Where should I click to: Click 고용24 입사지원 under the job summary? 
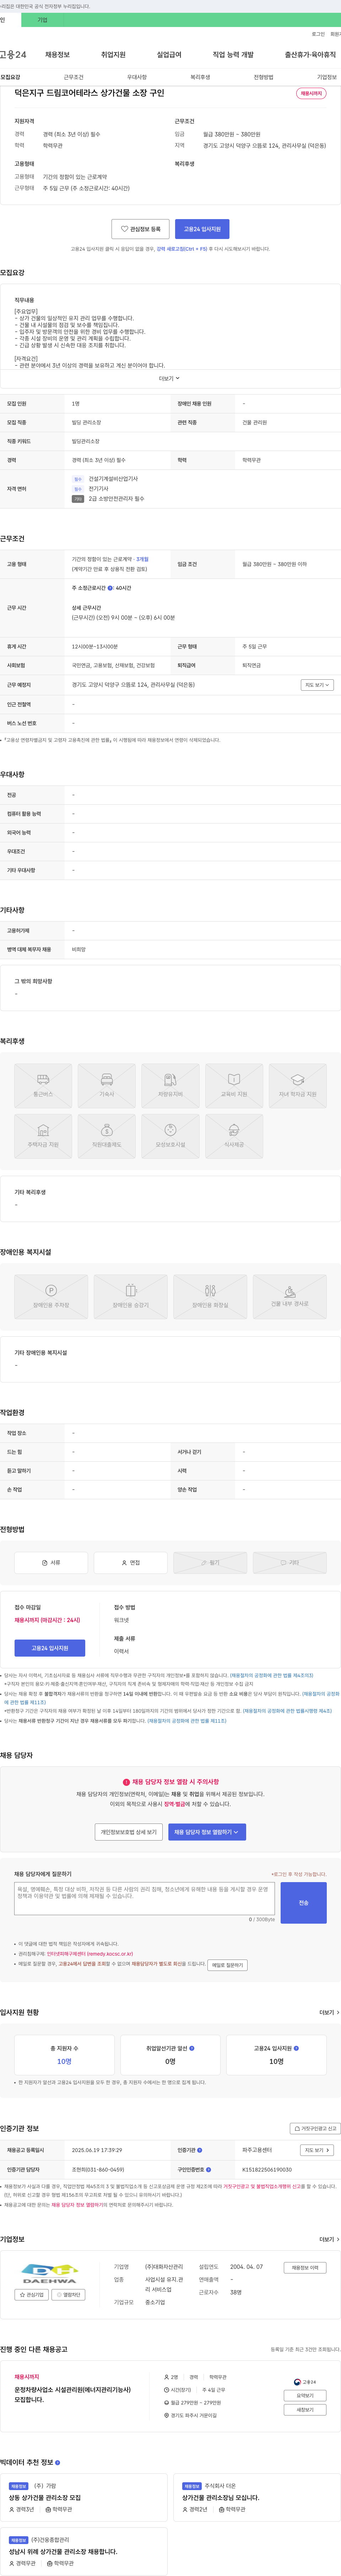tap(202, 229)
